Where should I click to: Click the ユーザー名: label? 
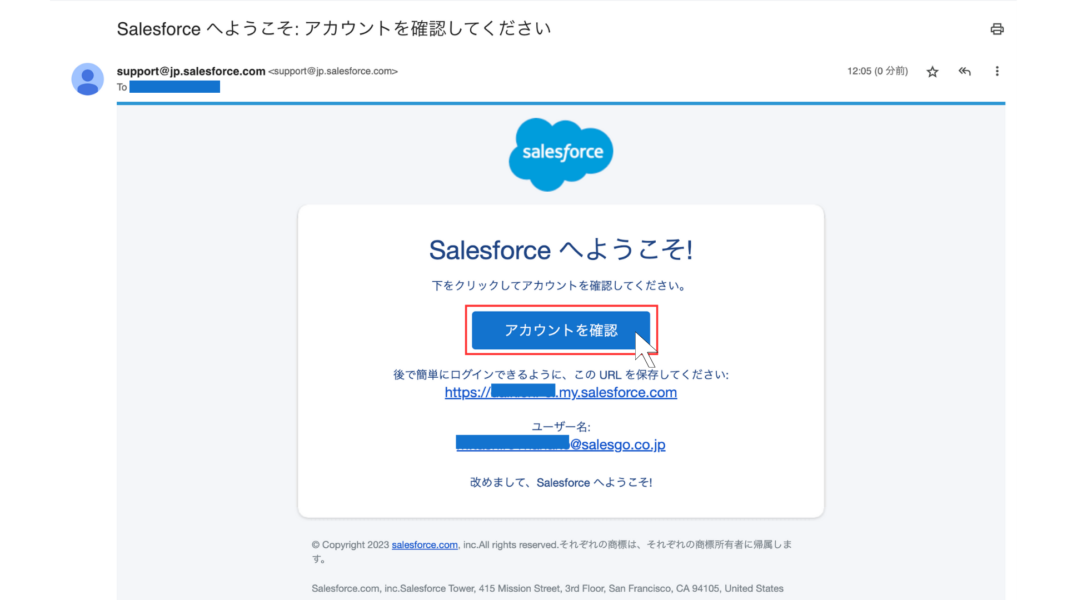coord(561,427)
